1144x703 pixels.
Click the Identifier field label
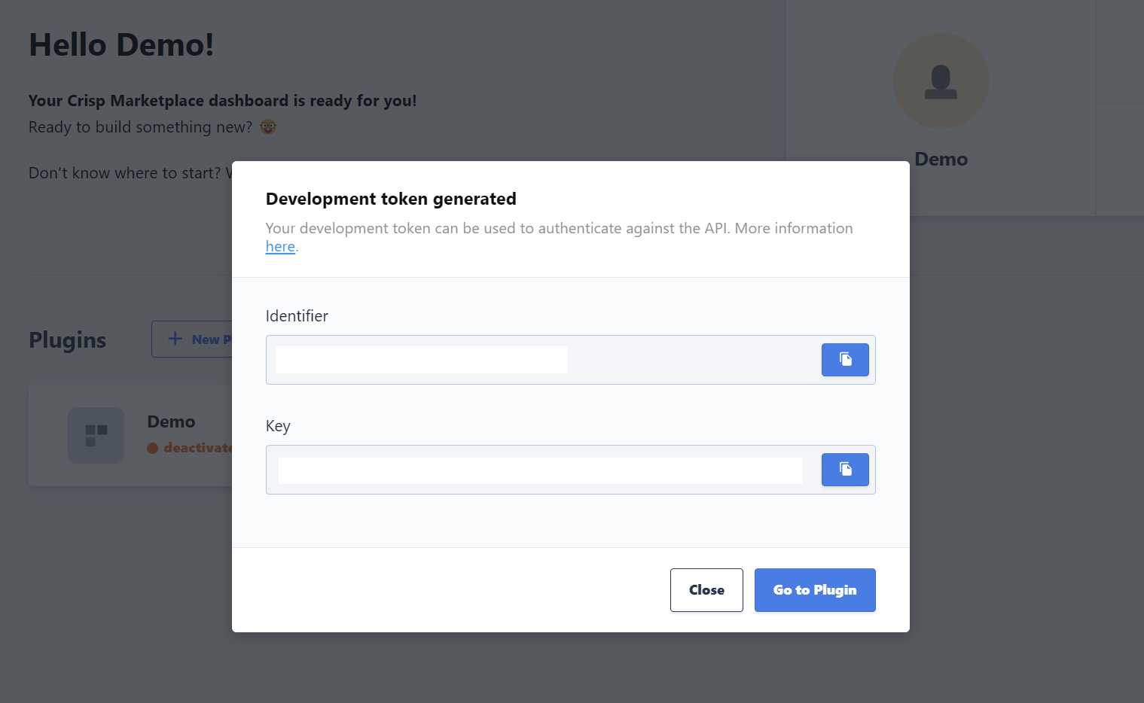[x=297, y=316]
